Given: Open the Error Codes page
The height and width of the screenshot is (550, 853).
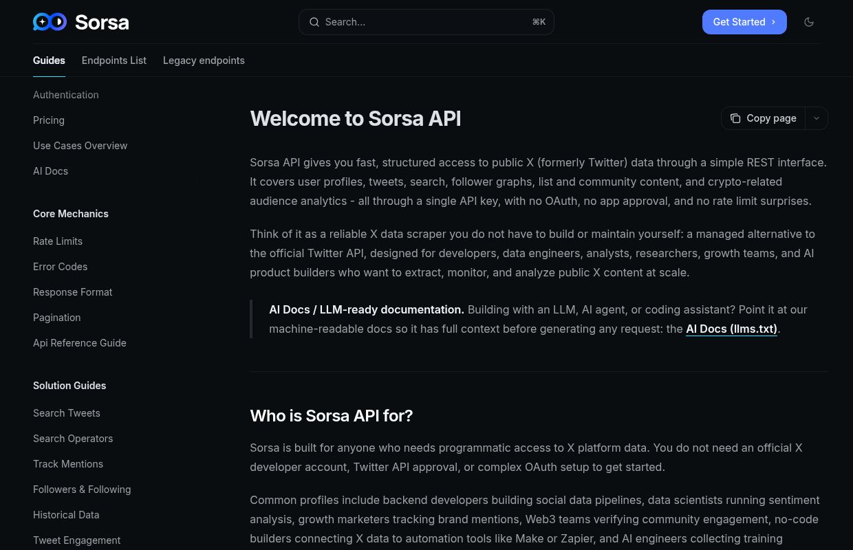Looking at the screenshot, I should pyautogui.click(x=61, y=267).
